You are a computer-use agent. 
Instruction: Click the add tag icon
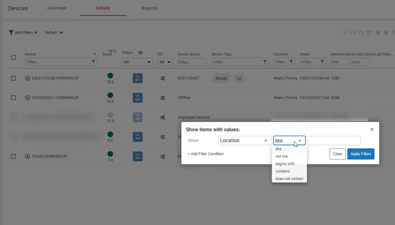(378, 33)
